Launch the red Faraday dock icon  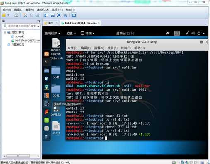point(46,112)
